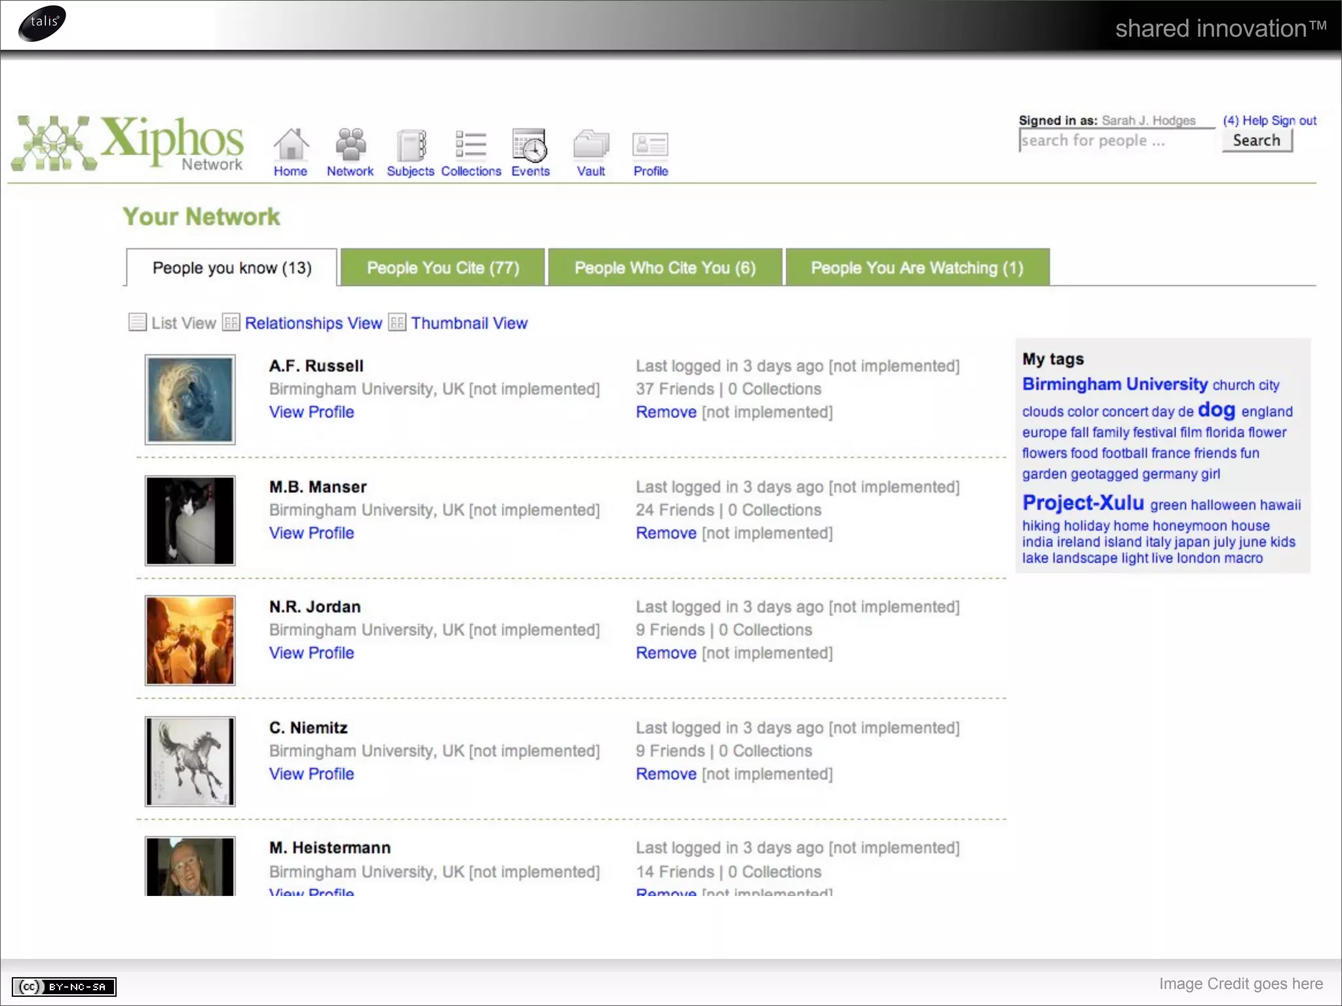
Task: Switch to People you know (13) tab
Action: click(x=232, y=267)
